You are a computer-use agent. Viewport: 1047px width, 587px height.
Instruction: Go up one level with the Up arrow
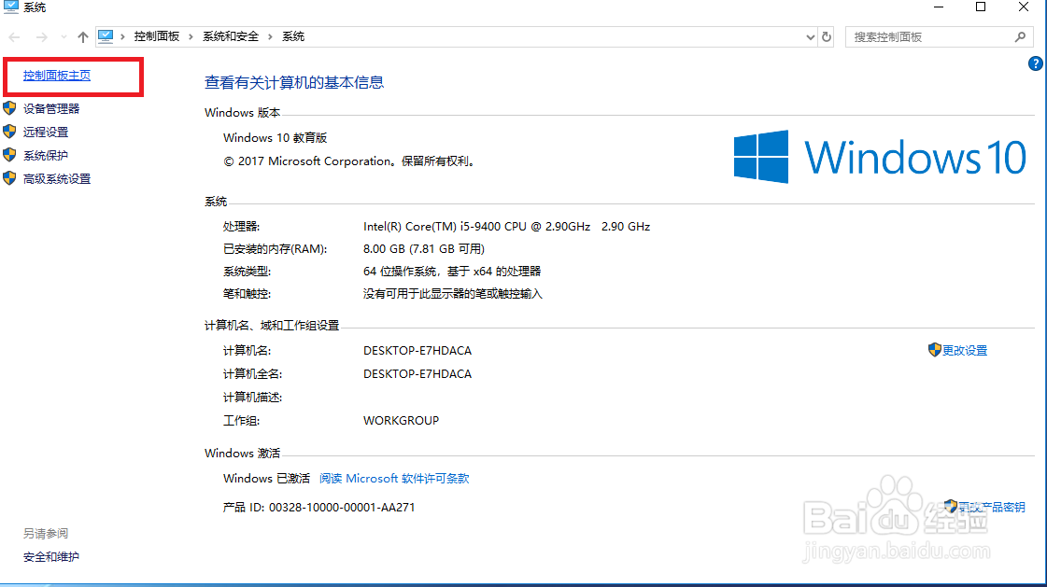pyautogui.click(x=83, y=37)
